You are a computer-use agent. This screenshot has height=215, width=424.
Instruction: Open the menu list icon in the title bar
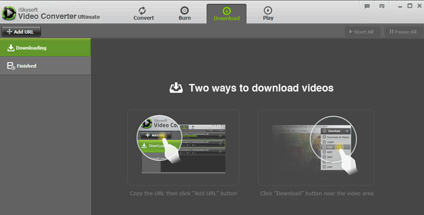click(x=382, y=6)
